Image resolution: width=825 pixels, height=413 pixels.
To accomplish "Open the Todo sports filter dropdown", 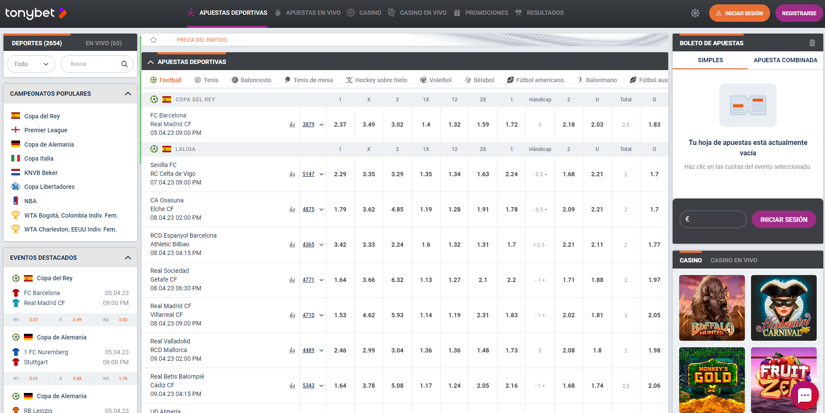I will coord(30,64).
